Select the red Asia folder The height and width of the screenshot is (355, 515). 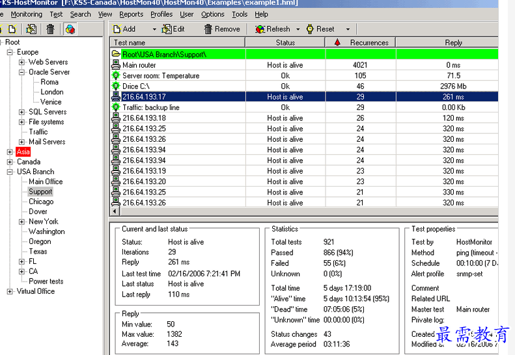[x=23, y=151]
